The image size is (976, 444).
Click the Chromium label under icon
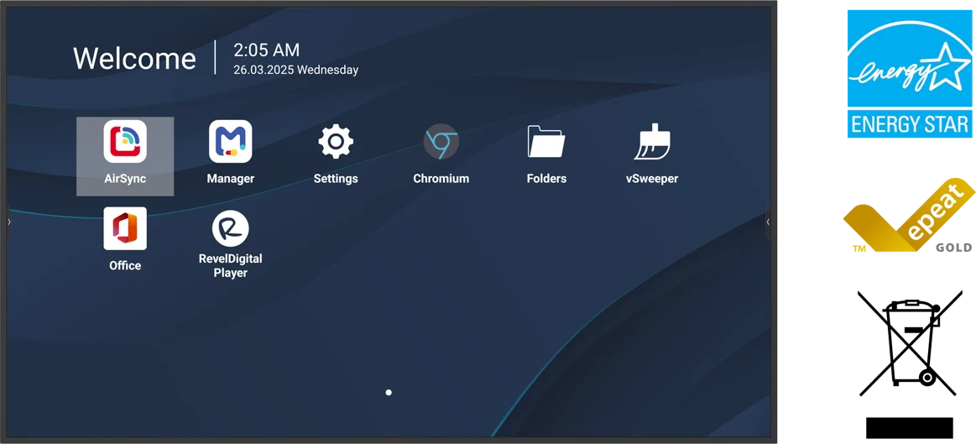441,179
